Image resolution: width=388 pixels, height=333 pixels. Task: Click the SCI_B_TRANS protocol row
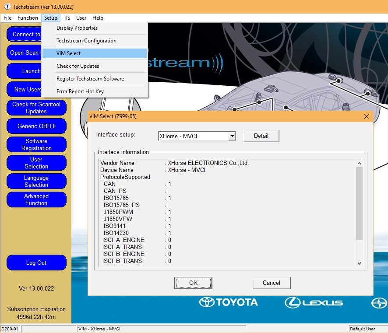[x=138, y=261]
